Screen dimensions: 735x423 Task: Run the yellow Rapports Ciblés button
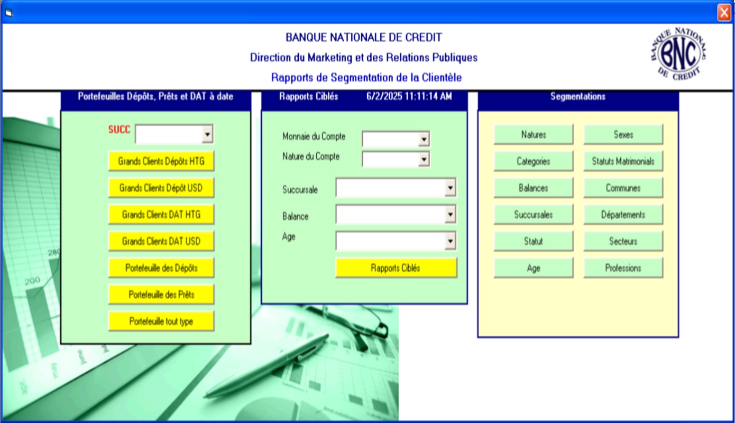coord(396,268)
